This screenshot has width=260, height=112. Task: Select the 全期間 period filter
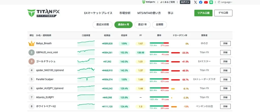pos(159,25)
